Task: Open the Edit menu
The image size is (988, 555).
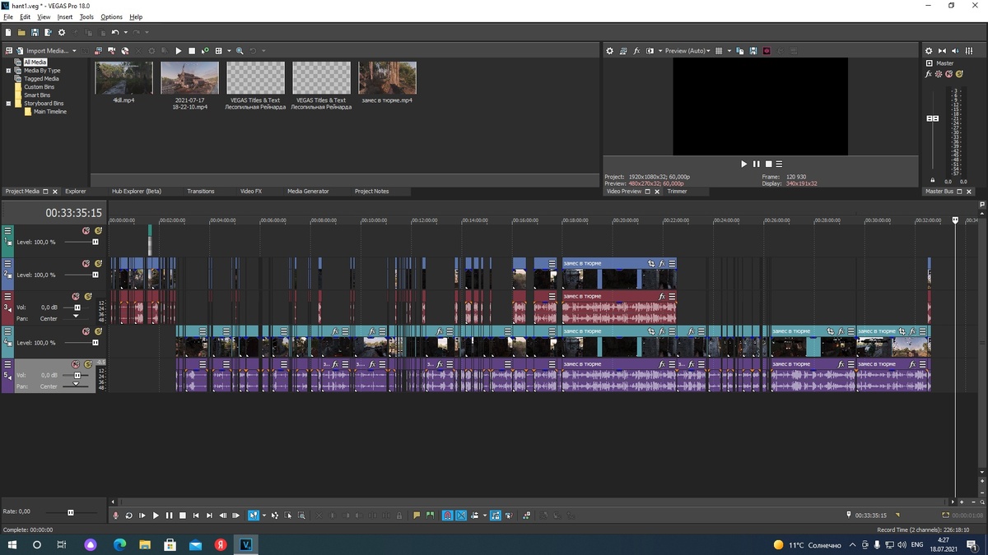Action: point(26,16)
